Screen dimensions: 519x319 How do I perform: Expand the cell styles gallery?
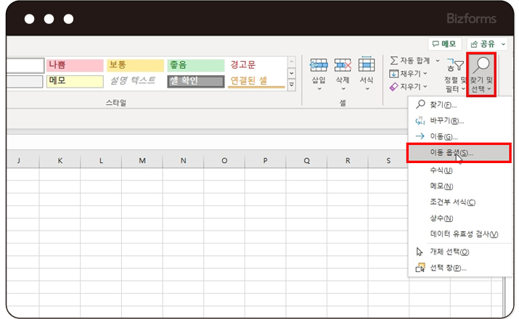click(292, 85)
